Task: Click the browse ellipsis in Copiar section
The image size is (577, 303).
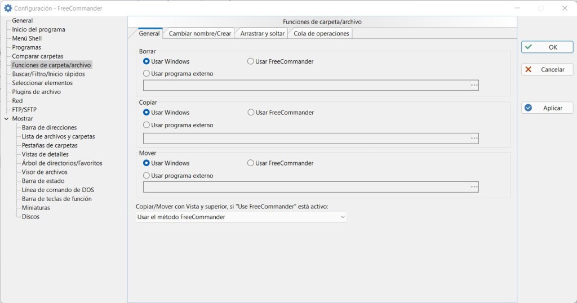Action: [474, 139]
